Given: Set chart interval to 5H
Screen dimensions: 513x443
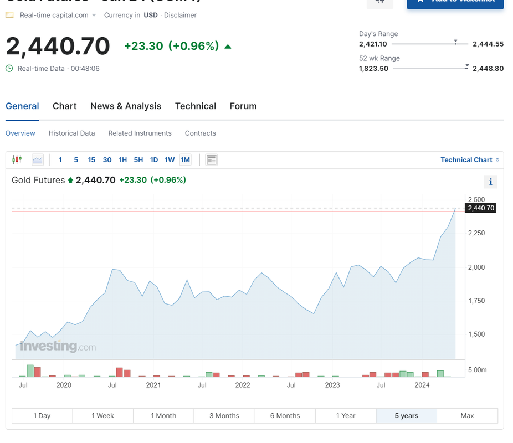Looking at the screenshot, I should tap(138, 160).
